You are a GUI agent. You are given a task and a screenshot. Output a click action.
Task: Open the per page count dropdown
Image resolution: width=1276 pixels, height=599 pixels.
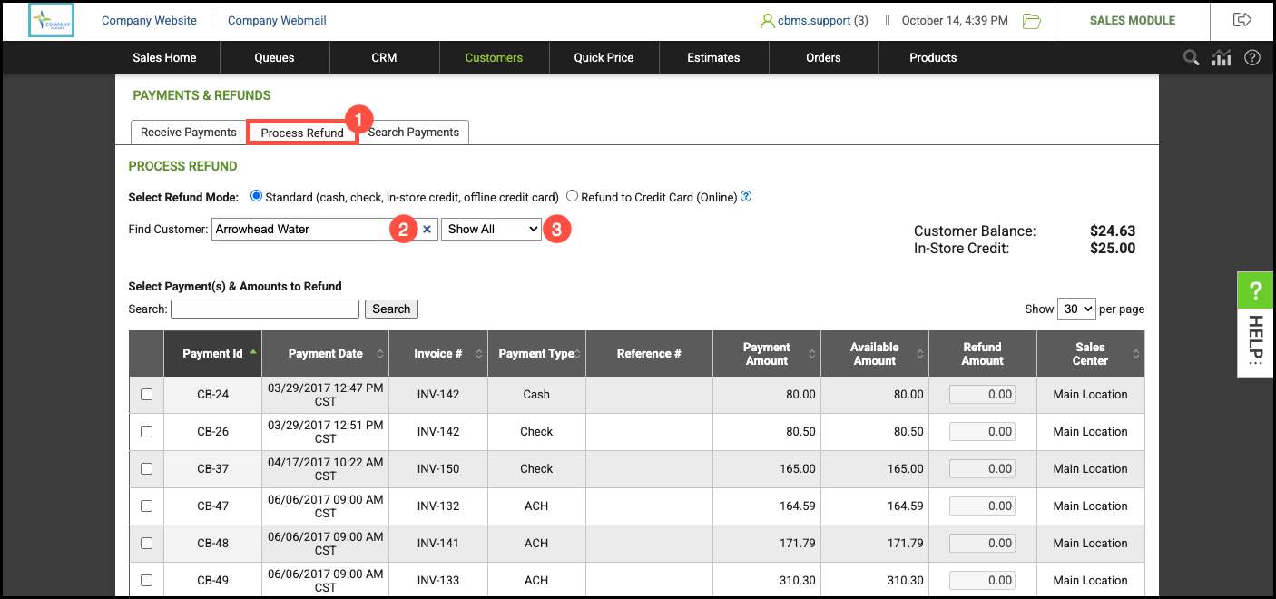pos(1076,309)
